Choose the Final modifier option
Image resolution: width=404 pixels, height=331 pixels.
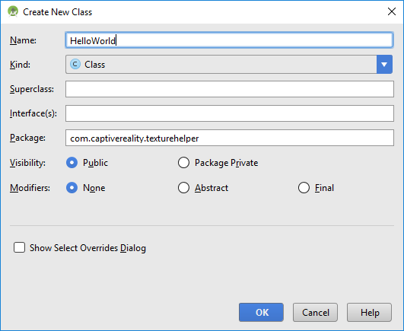(304, 188)
